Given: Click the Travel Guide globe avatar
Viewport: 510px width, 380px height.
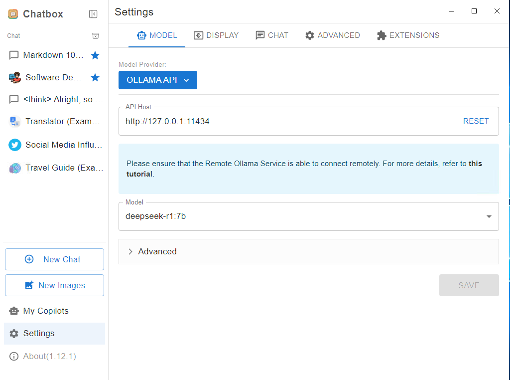Looking at the screenshot, I should pyautogui.click(x=14, y=168).
